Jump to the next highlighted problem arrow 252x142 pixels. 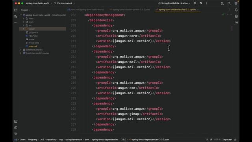231,14
